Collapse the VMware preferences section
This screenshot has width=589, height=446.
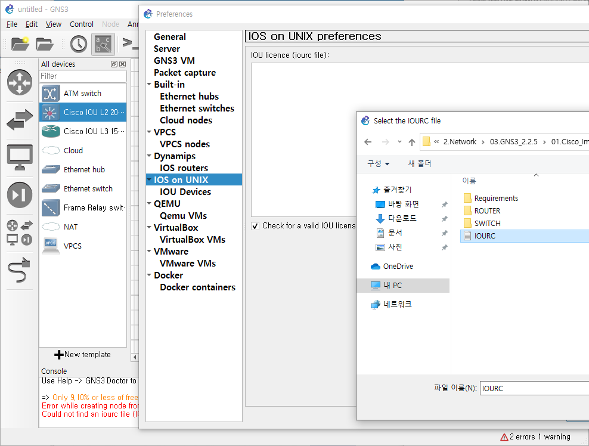tap(150, 251)
